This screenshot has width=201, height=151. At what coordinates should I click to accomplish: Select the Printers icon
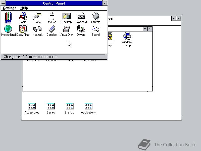[96, 18]
